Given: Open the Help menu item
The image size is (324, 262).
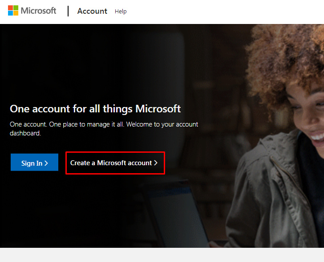Looking at the screenshot, I should [x=121, y=12].
